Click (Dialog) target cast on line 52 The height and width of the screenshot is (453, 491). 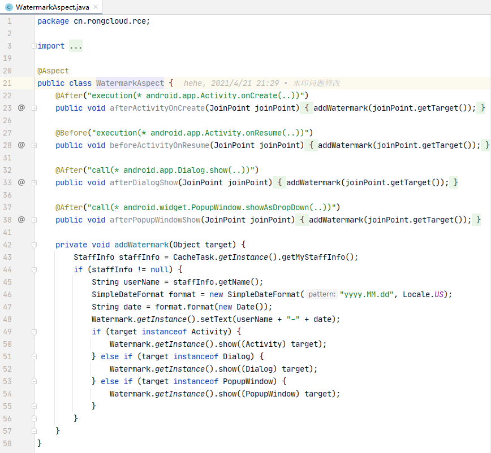point(277,369)
